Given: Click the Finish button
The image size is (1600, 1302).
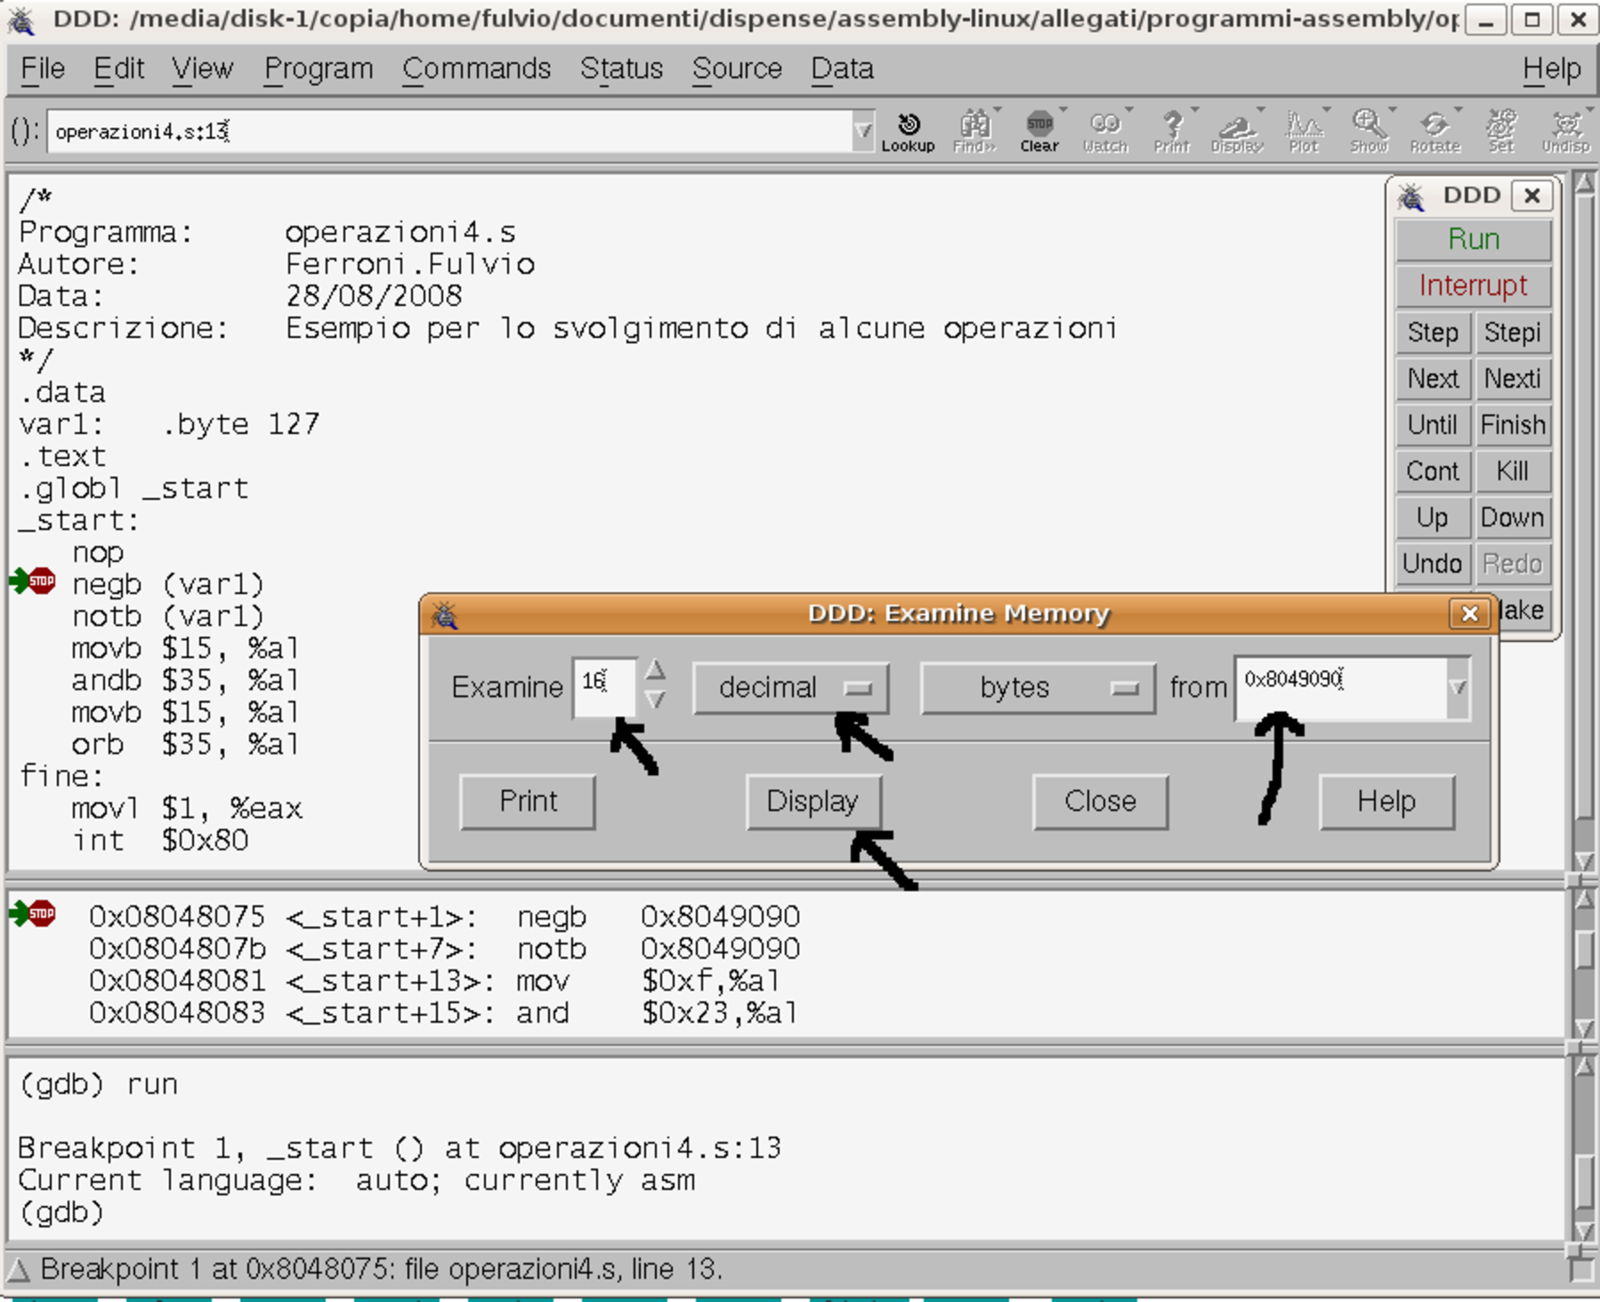Looking at the screenshot, I should (1512, 425).
